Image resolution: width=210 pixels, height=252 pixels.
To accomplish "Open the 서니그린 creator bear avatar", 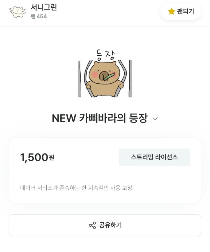I will coord(18,12).
